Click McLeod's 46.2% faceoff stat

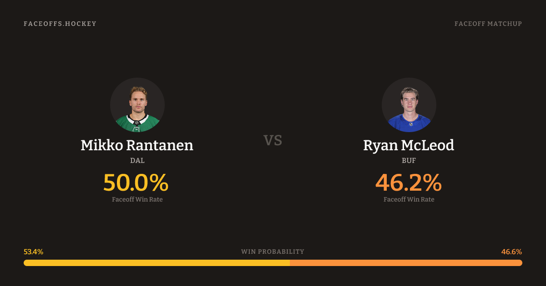point(409,182)
